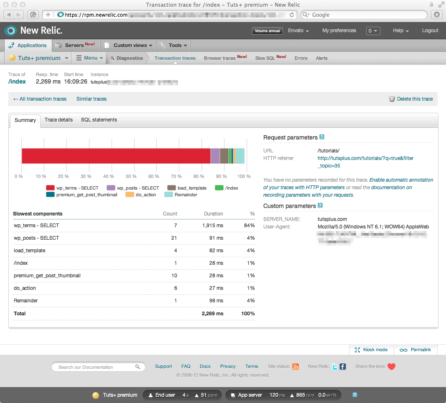Viewport: 446px width, 403px height.
Task: Open the Alerts section
Action: click(x=321, y=58)
